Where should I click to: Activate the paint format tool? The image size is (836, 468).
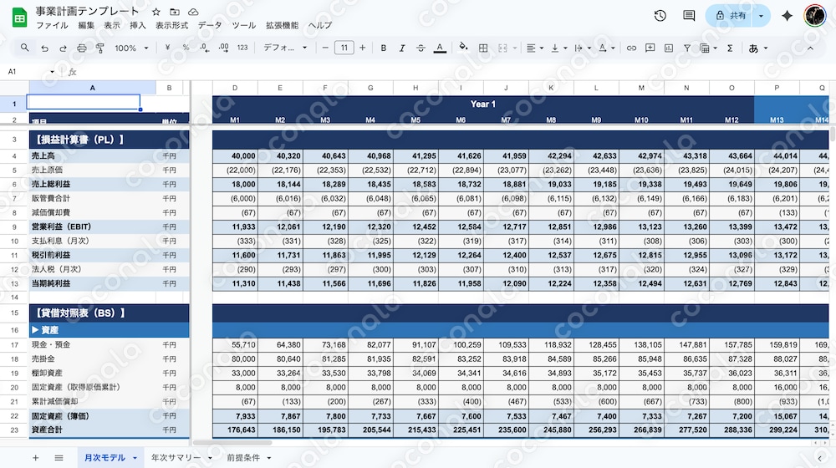click(x=99, y=48)
